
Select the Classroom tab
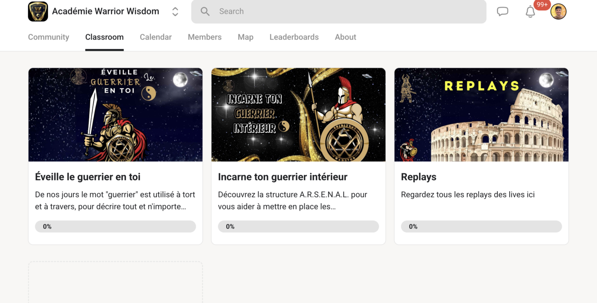104,37
